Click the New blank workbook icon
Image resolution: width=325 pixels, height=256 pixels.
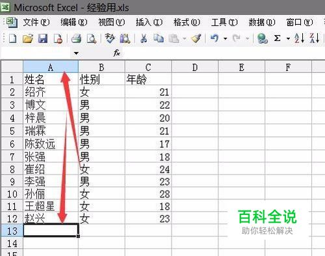(x=12, y=38)
